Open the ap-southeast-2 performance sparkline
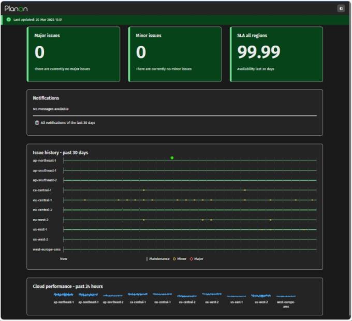Image resolution: width=352 pixels, height=321 pixels. [x=113, y=296]
